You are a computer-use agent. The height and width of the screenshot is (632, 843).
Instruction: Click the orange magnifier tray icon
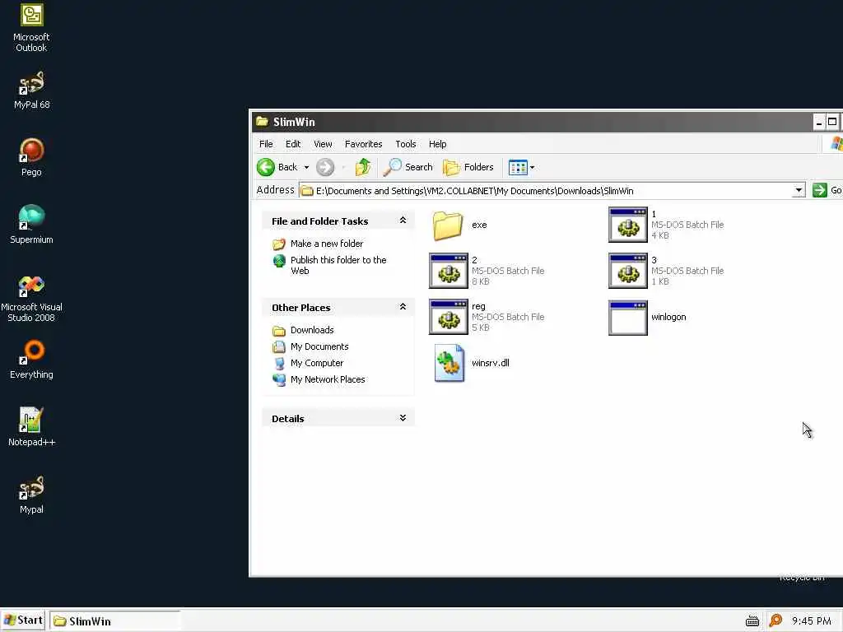775,620
